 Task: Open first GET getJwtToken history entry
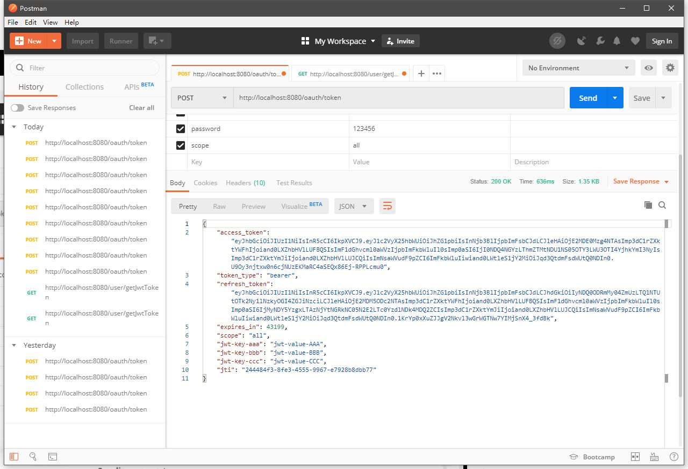pyautogui.click(x=85, y=292)
